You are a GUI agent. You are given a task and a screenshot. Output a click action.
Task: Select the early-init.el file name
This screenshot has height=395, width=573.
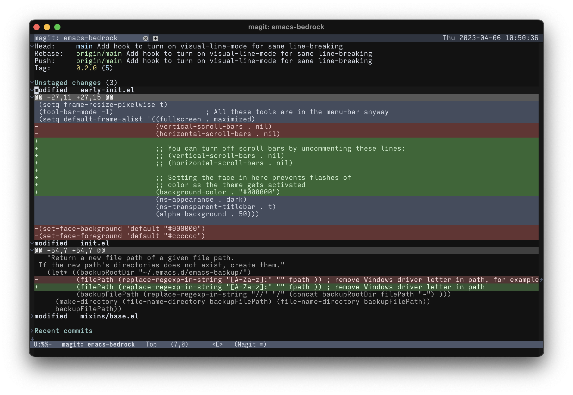[x=107, y=90]
